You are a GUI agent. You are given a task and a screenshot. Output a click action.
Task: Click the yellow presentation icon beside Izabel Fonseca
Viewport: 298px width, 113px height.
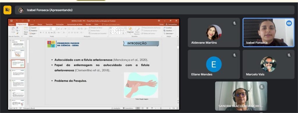[7, 10]
